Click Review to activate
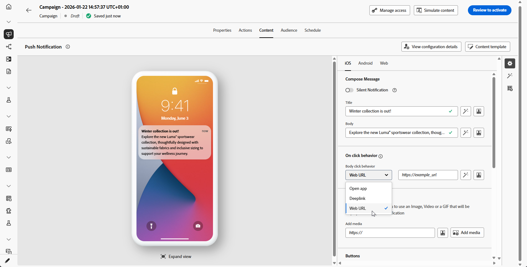The image size is (527, 267). [x=490, y=10]
